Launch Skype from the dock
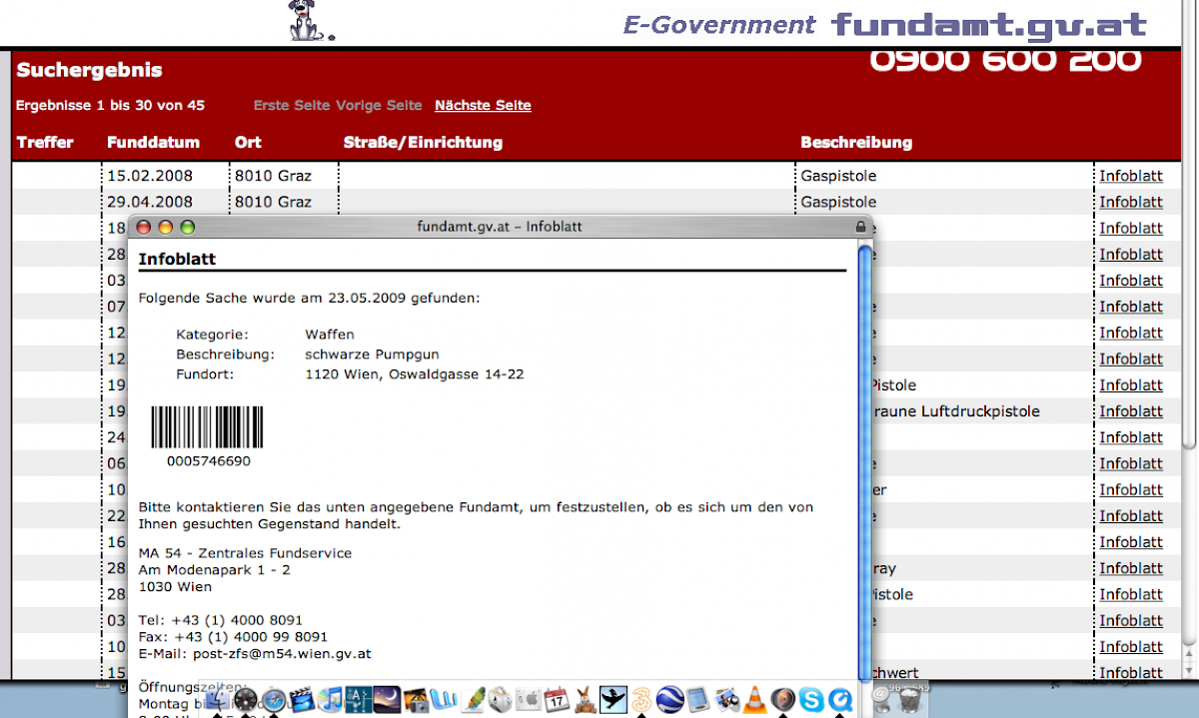This screenshot has width=1199, height=718. 811,699
